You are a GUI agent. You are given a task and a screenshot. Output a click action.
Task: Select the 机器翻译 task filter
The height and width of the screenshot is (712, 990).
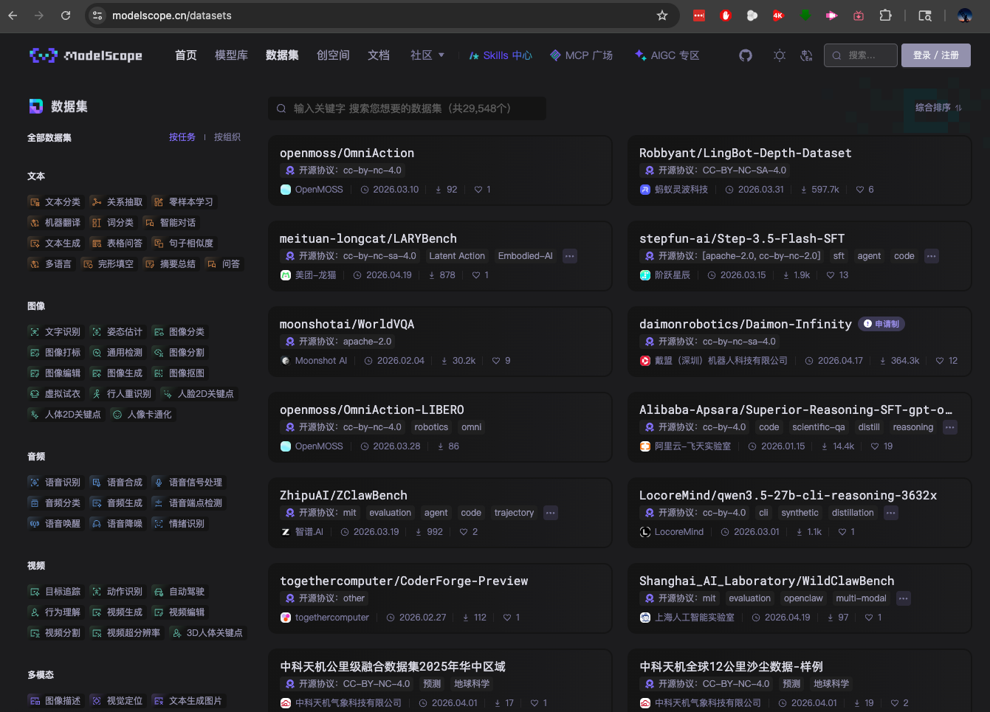click(x=55, y=223)
